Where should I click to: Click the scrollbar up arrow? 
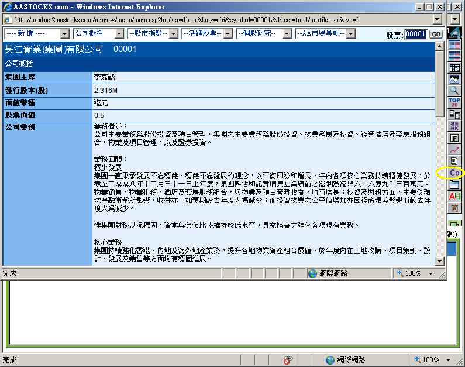tap(439, 46)
